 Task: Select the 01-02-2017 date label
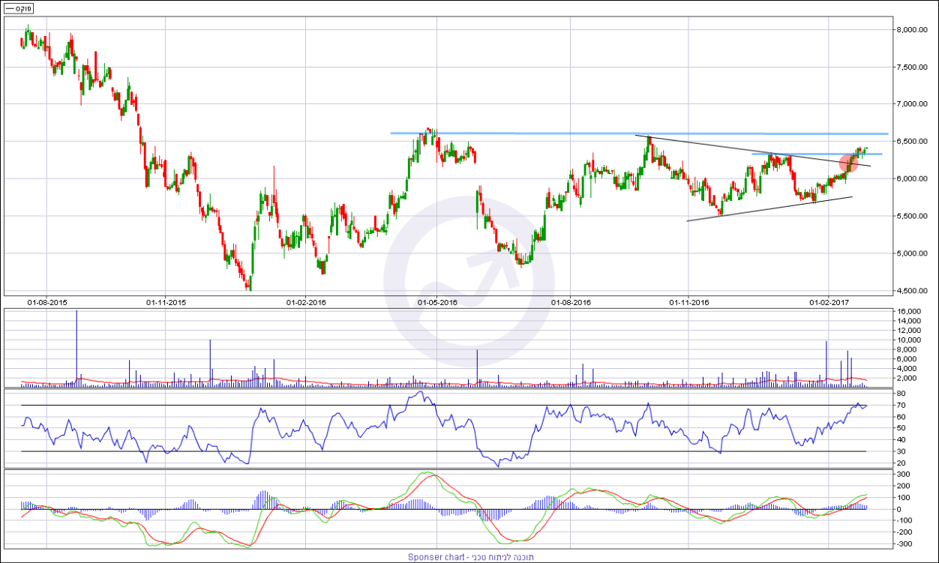[829, 302]
